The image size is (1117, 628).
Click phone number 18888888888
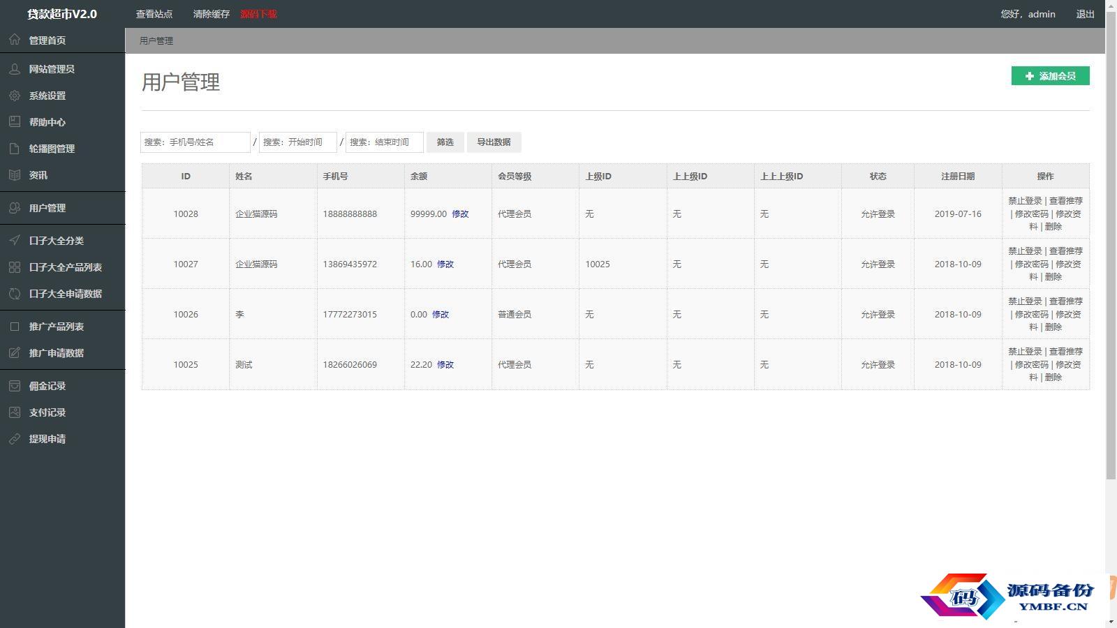[x=350, y=214]
